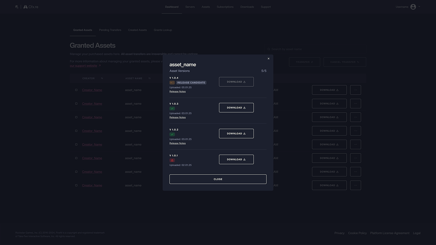Click the Rockstar logo icon

tap(17, 7)
